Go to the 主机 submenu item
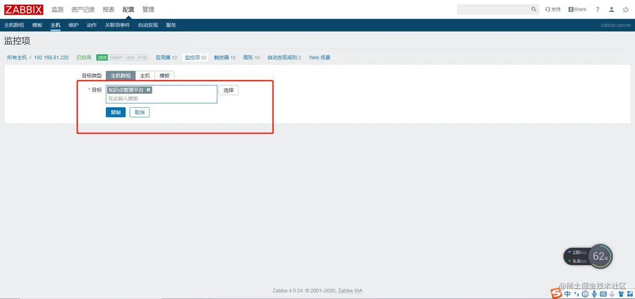This screenshot has height=299, width=635. coord(55,25)
